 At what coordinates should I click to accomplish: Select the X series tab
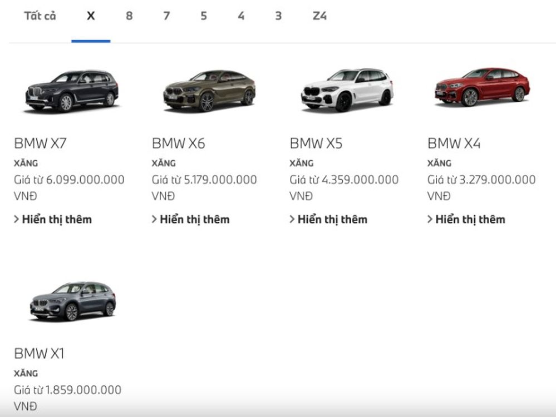[x=91, y=16]
